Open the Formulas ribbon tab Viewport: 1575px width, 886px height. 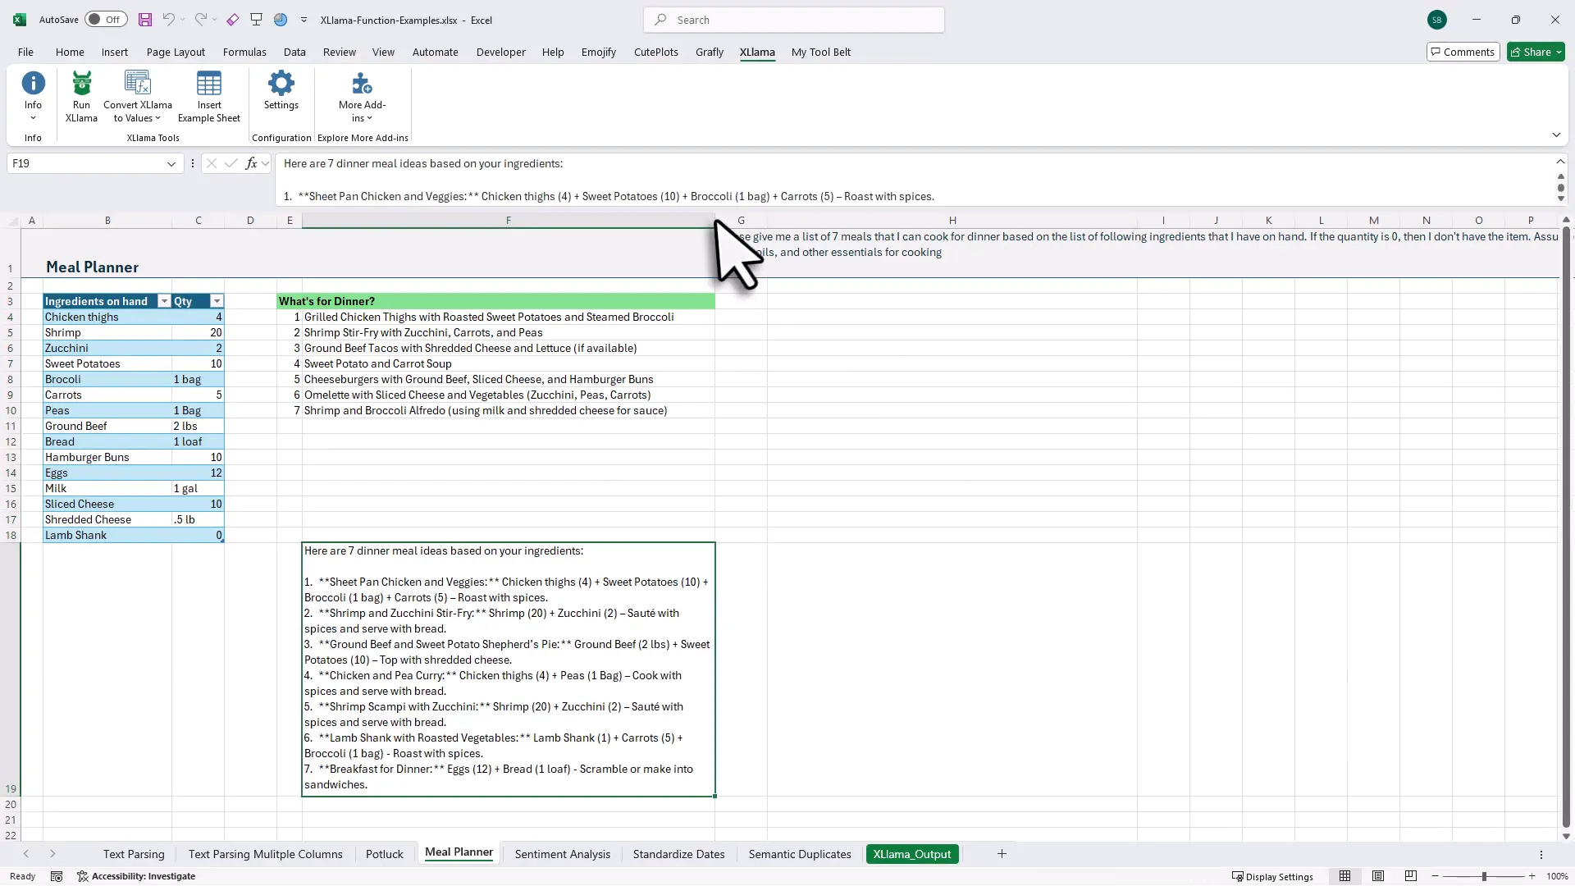244,52
